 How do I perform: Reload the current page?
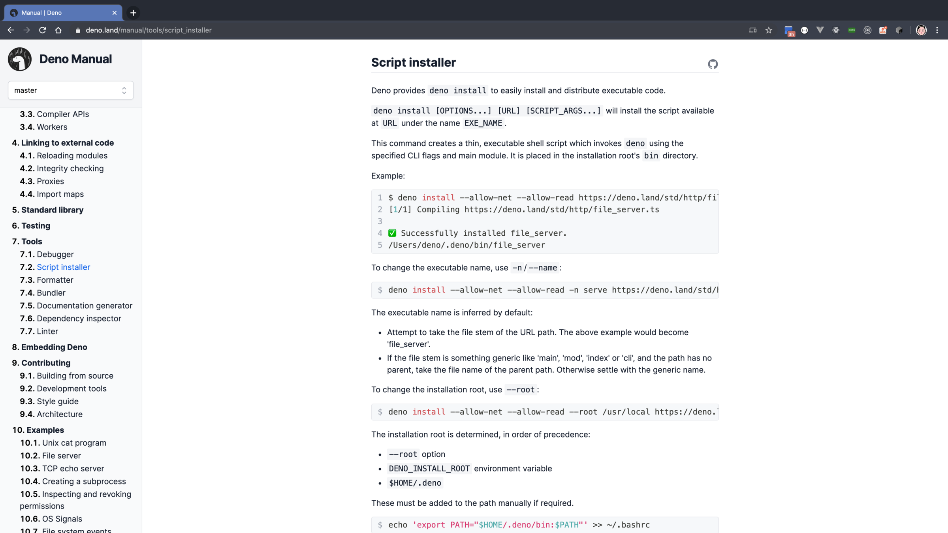click(42, 30)
